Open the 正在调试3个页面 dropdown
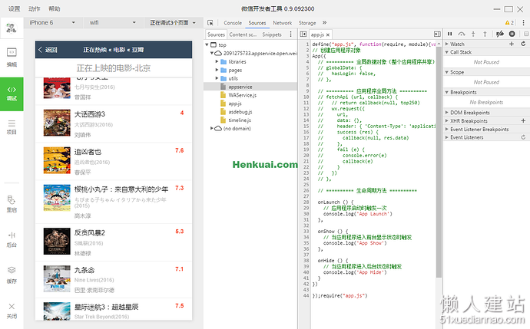 [x=173, y=22]
